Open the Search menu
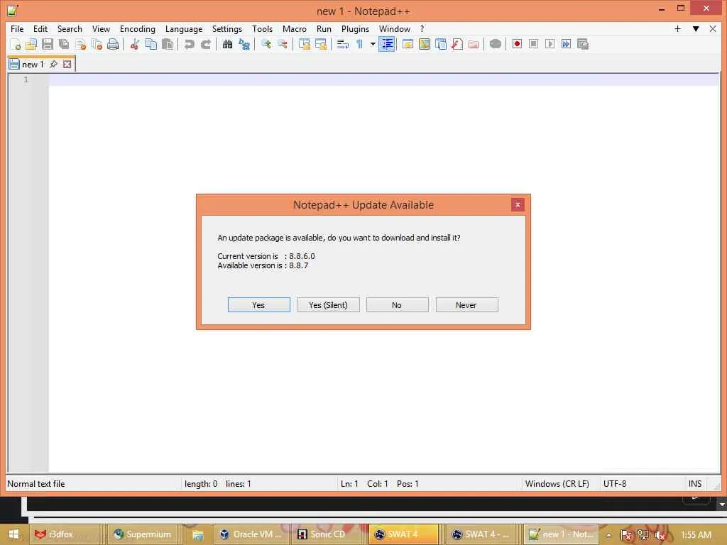The image size is (727, 545). pyautogui.click(x=70, y=28)
